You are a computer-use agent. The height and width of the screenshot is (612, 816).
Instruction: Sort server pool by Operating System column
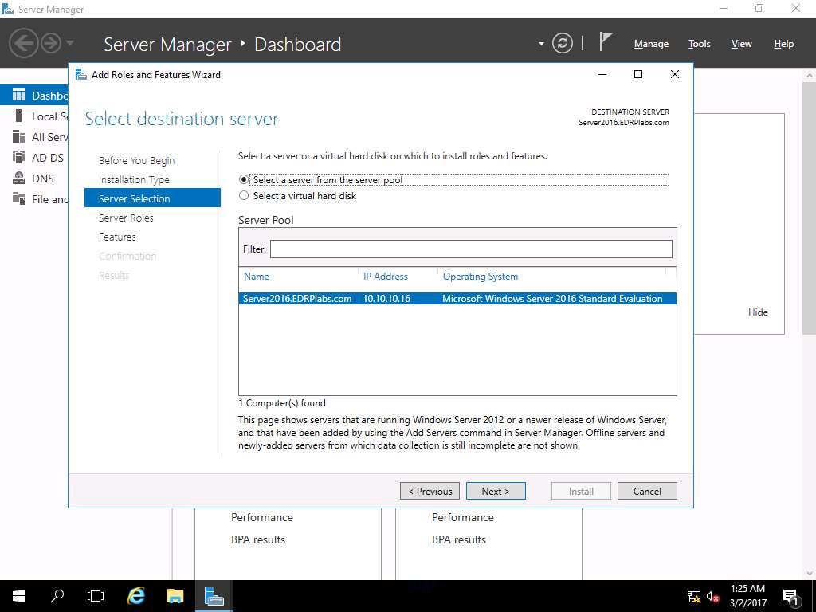[x=481, y=277]
